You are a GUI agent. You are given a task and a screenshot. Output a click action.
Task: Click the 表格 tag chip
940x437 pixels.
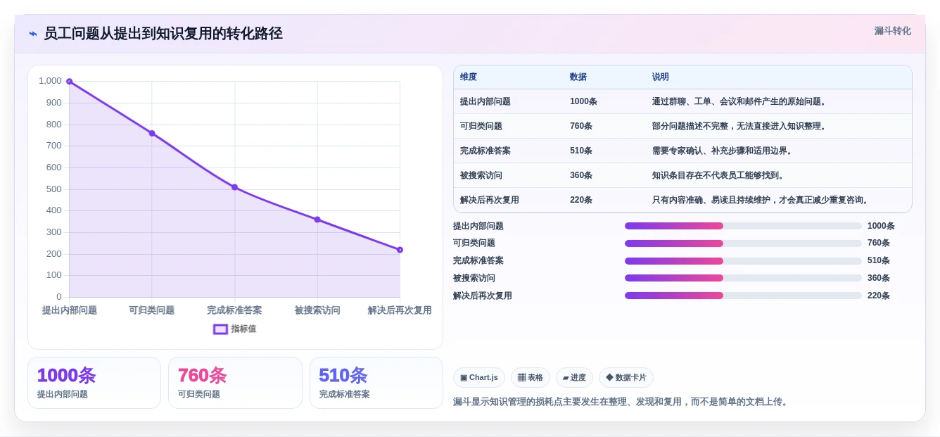pos(531,378)
